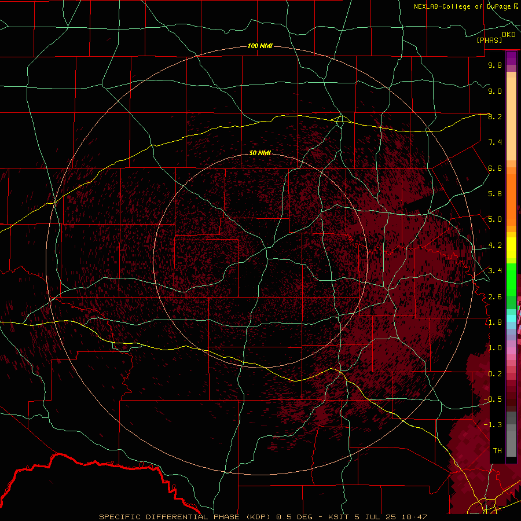The height and width of the screenshot is (521, 521).
Task: Select the 4.2 scale value
Action: pyautogui.click(x=495, y=245)
